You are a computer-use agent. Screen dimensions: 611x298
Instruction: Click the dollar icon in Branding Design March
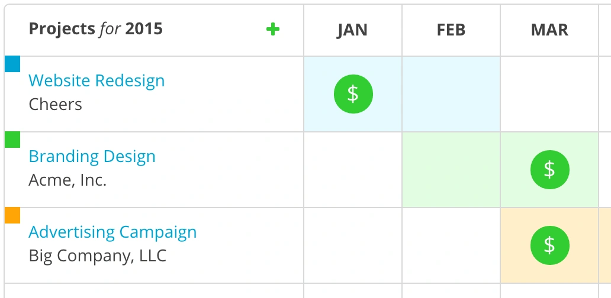(549, 169)
